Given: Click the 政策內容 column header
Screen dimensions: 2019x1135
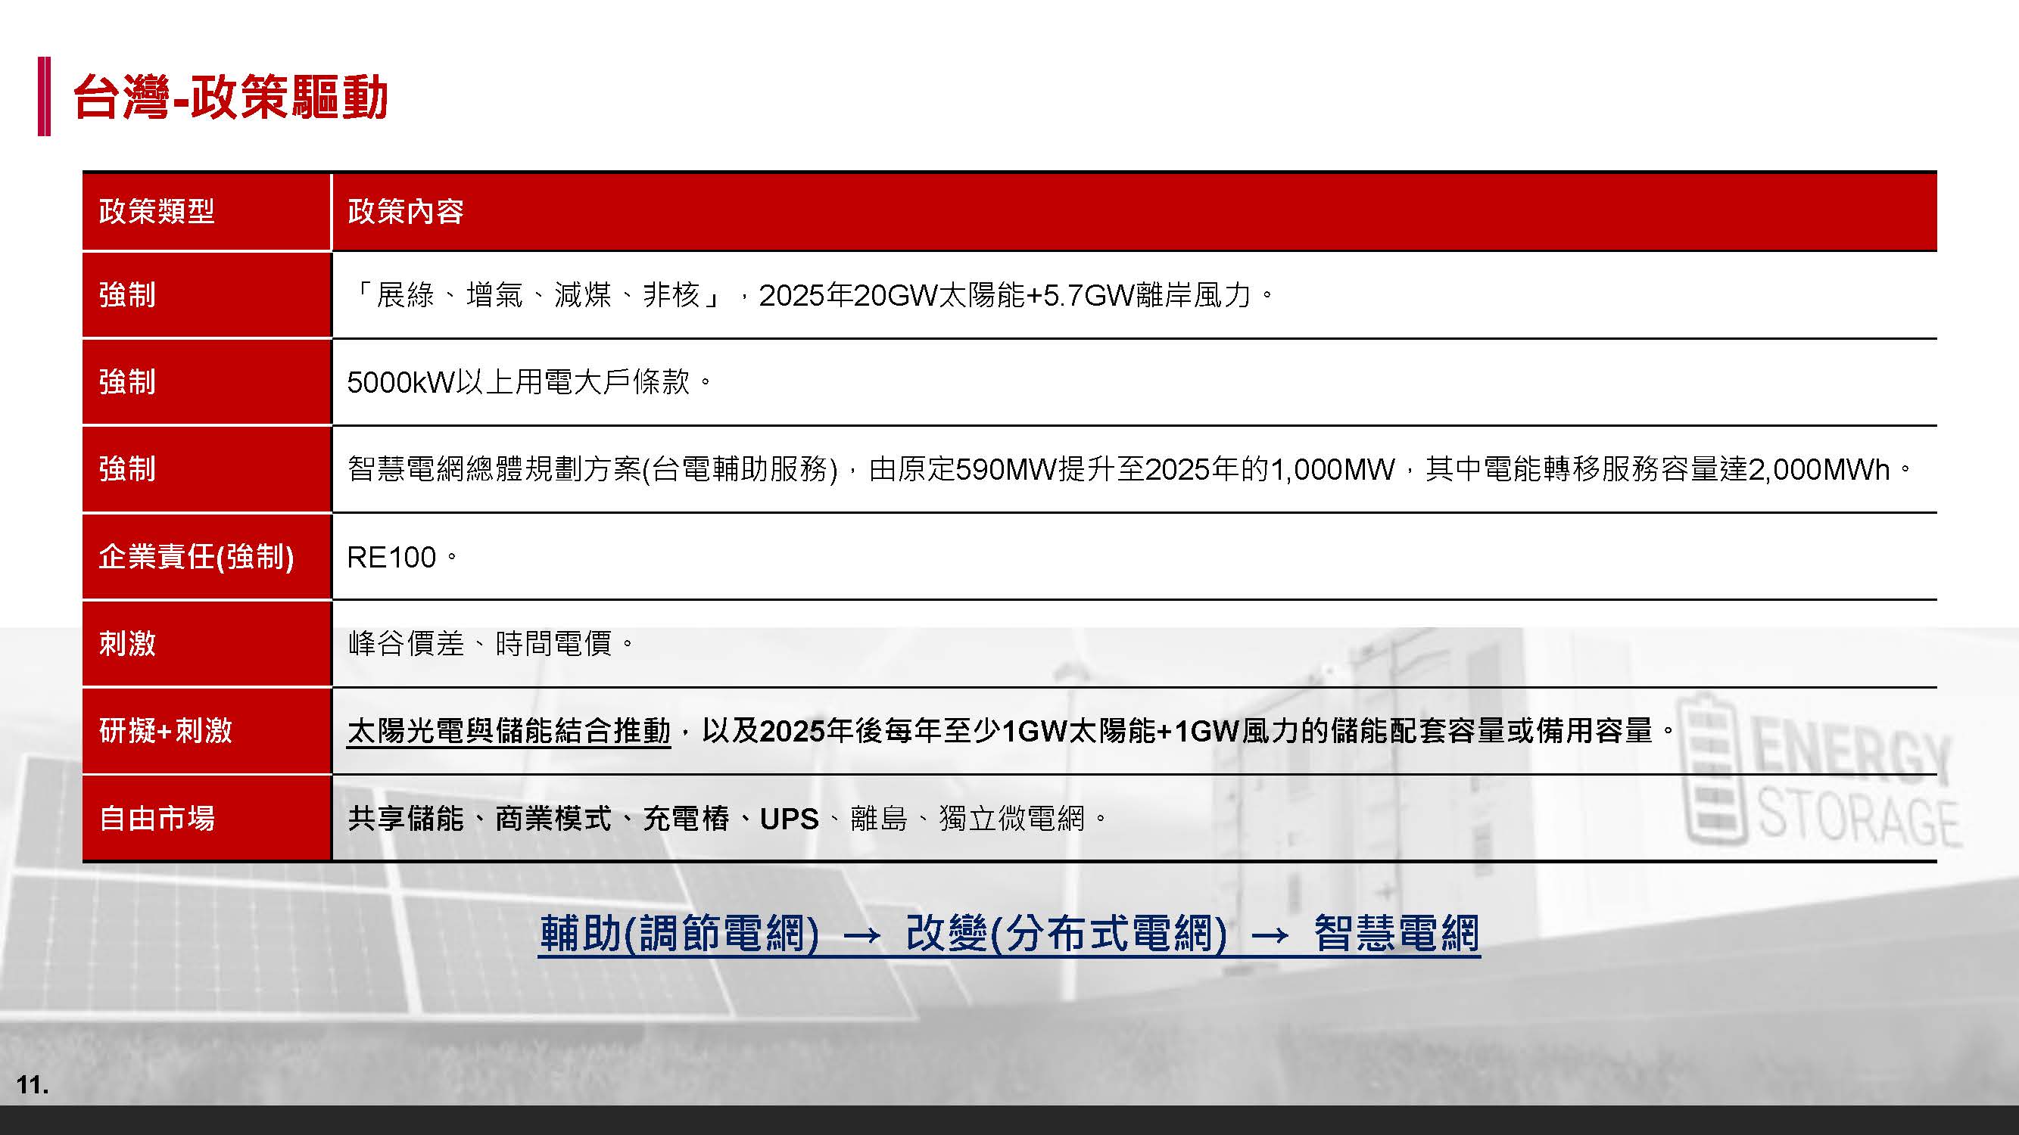Looking at the screenshot, I should [405, 212].
